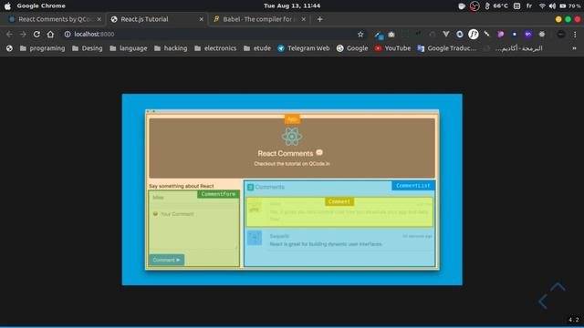Screen dimensions: 584x328
Task: Open the violet infinity-like extension icon
Action: (528, 35)
